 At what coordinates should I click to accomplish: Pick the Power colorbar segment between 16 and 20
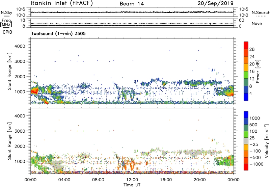pyautogui.click(x=246, y=68)
